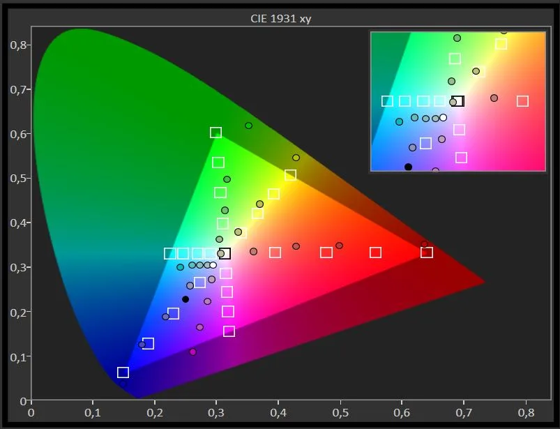Click the black measured dot in main chart

pyautogui.click(x=186, y=299)
